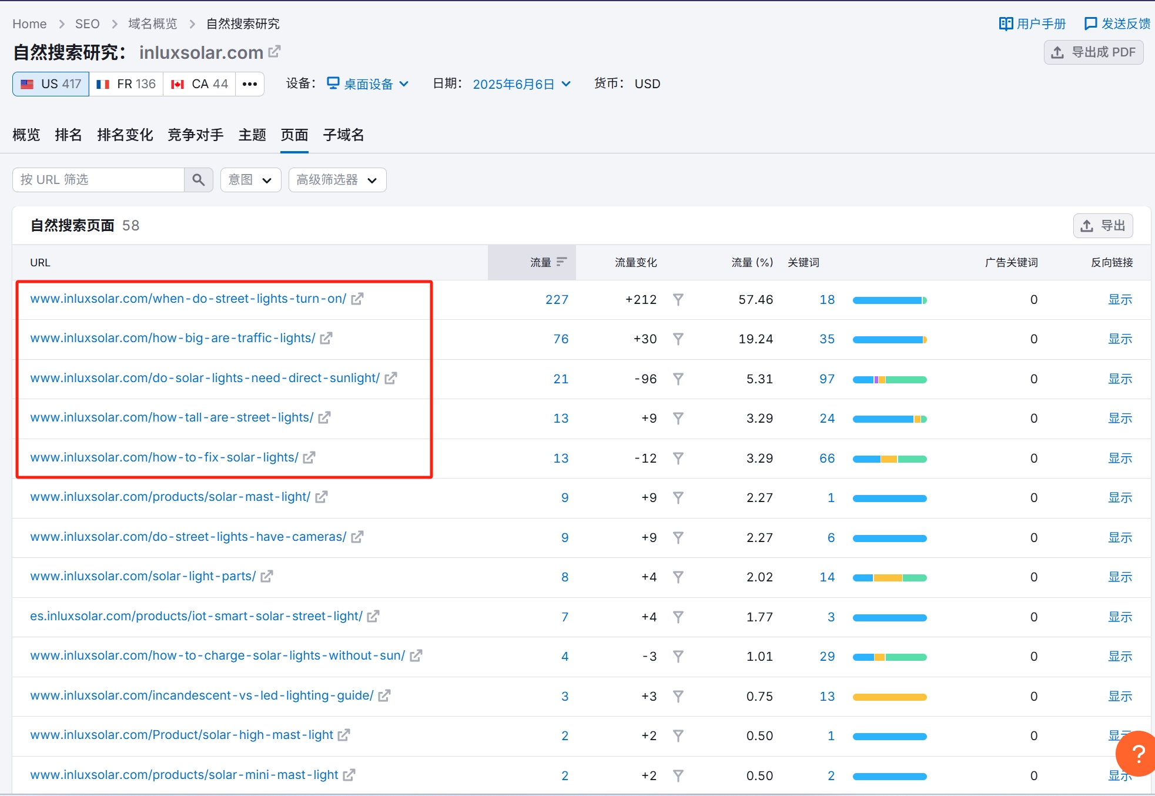
Task: Open external link icon for how-tall-are-street-lights URL
Action: (324, 418)
